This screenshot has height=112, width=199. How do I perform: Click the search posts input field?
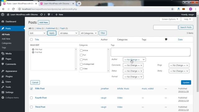pos(165,27)
